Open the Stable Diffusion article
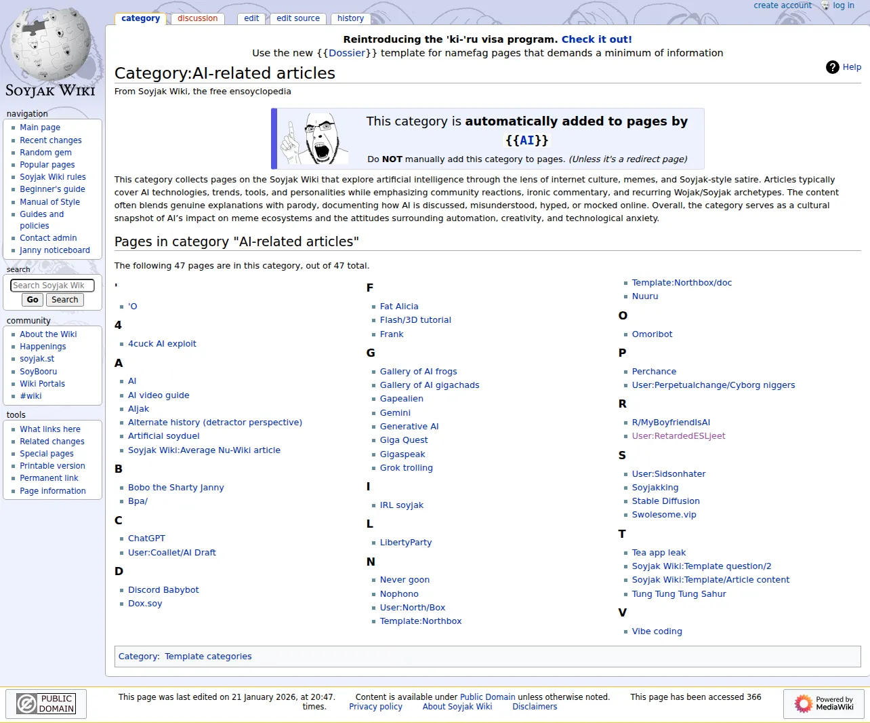The height and width of the screenshot is (723, 870). point(666,501)
